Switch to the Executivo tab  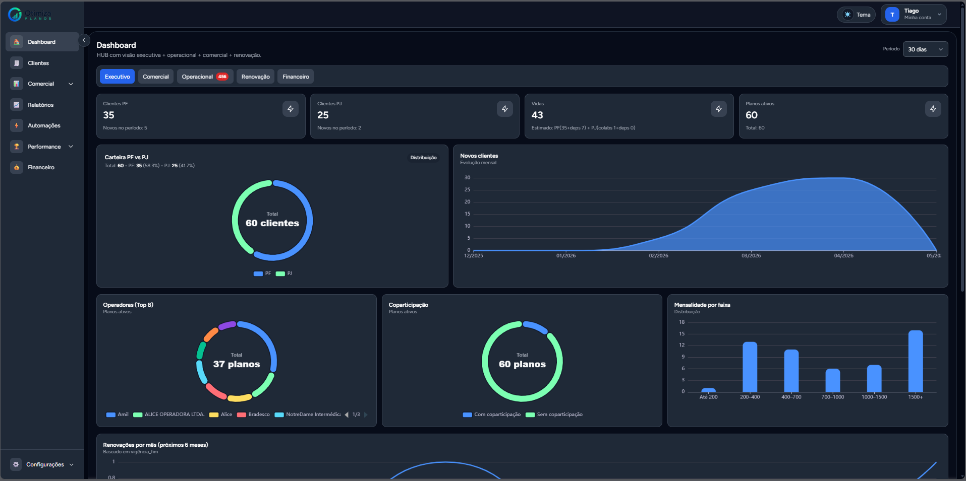point(118,77)
